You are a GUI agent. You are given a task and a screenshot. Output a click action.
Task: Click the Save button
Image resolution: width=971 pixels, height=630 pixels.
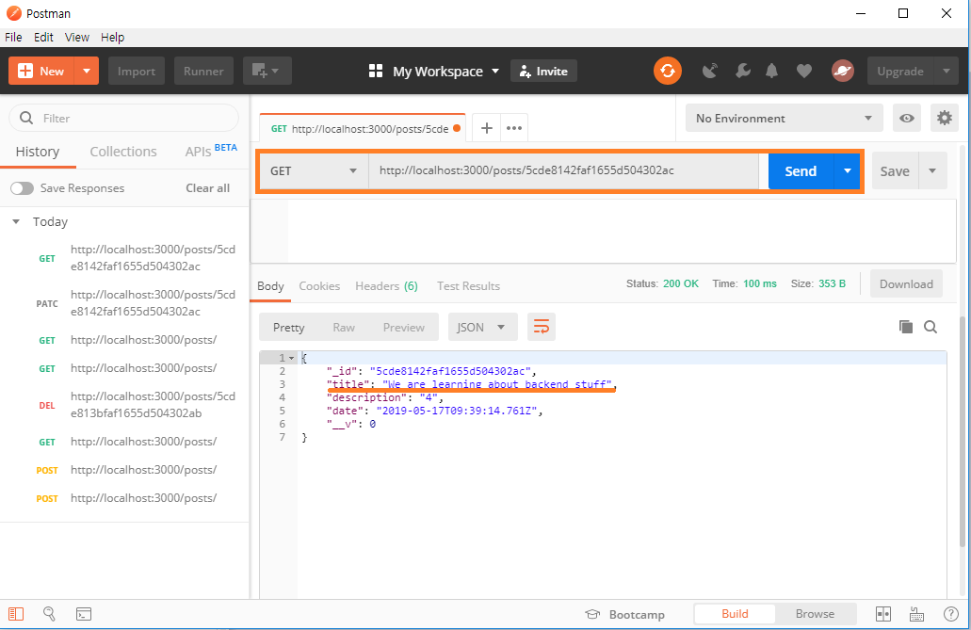point(895,171)
